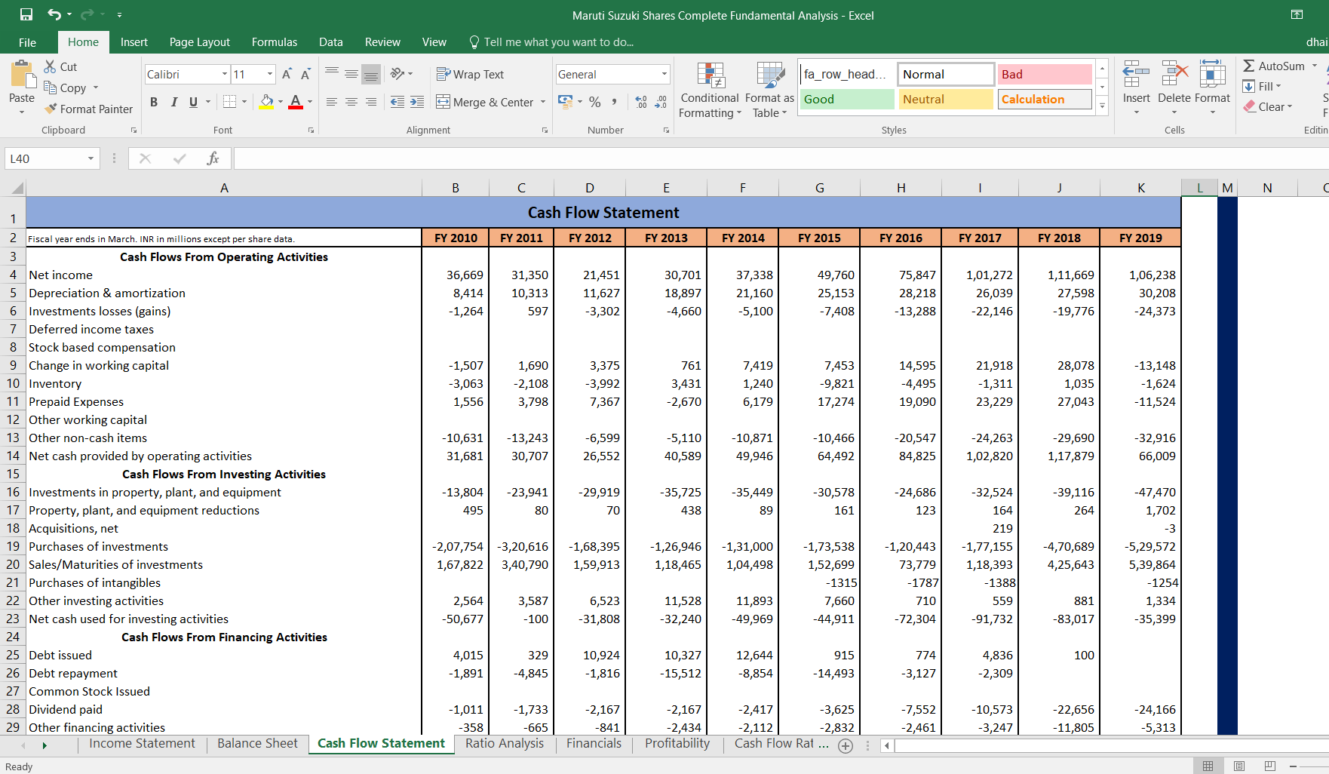The height and width of the screenshot is (774, 1329).
Task: Click Merge & Center button
Action: tap(485, 102)
